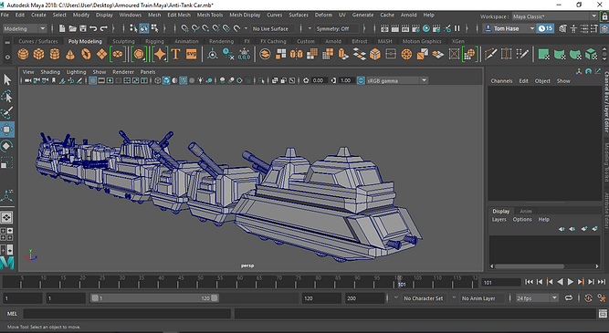Open the Script Editor icon

point(603,313)
